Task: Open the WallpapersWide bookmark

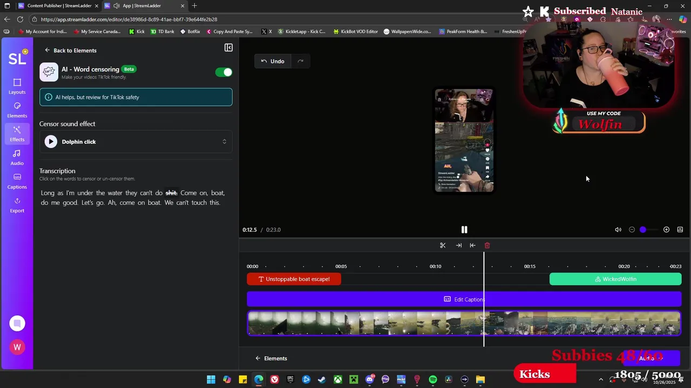Action: tap(407, 32)
